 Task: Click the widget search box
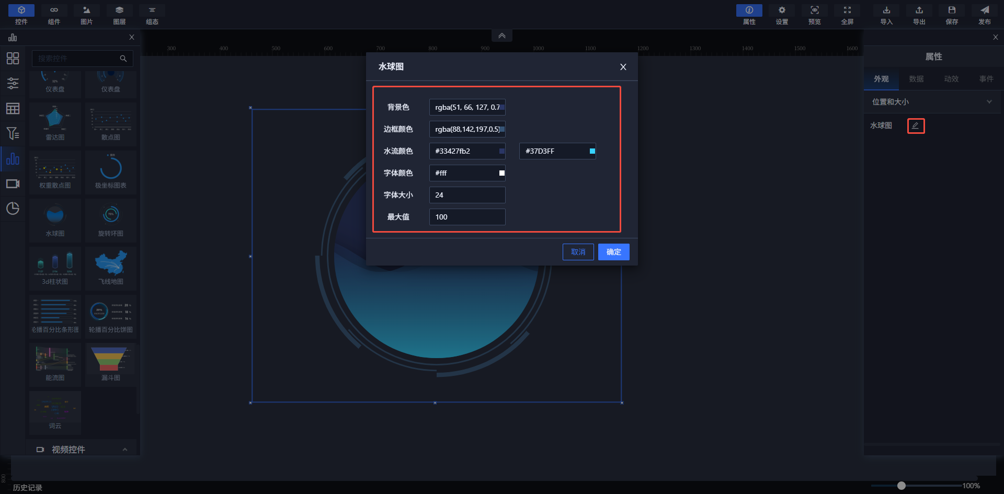pyautogui.click(x=83, y=59)
